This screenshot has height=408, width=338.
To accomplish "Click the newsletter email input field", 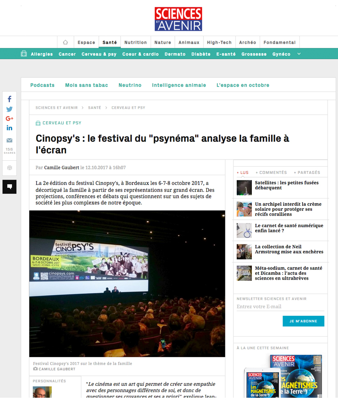I will [280, 307].
